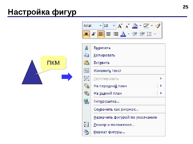Apply shape fill with the paint bucket
Viewport: 193px width, 144px height.
[x=135, y=26]
